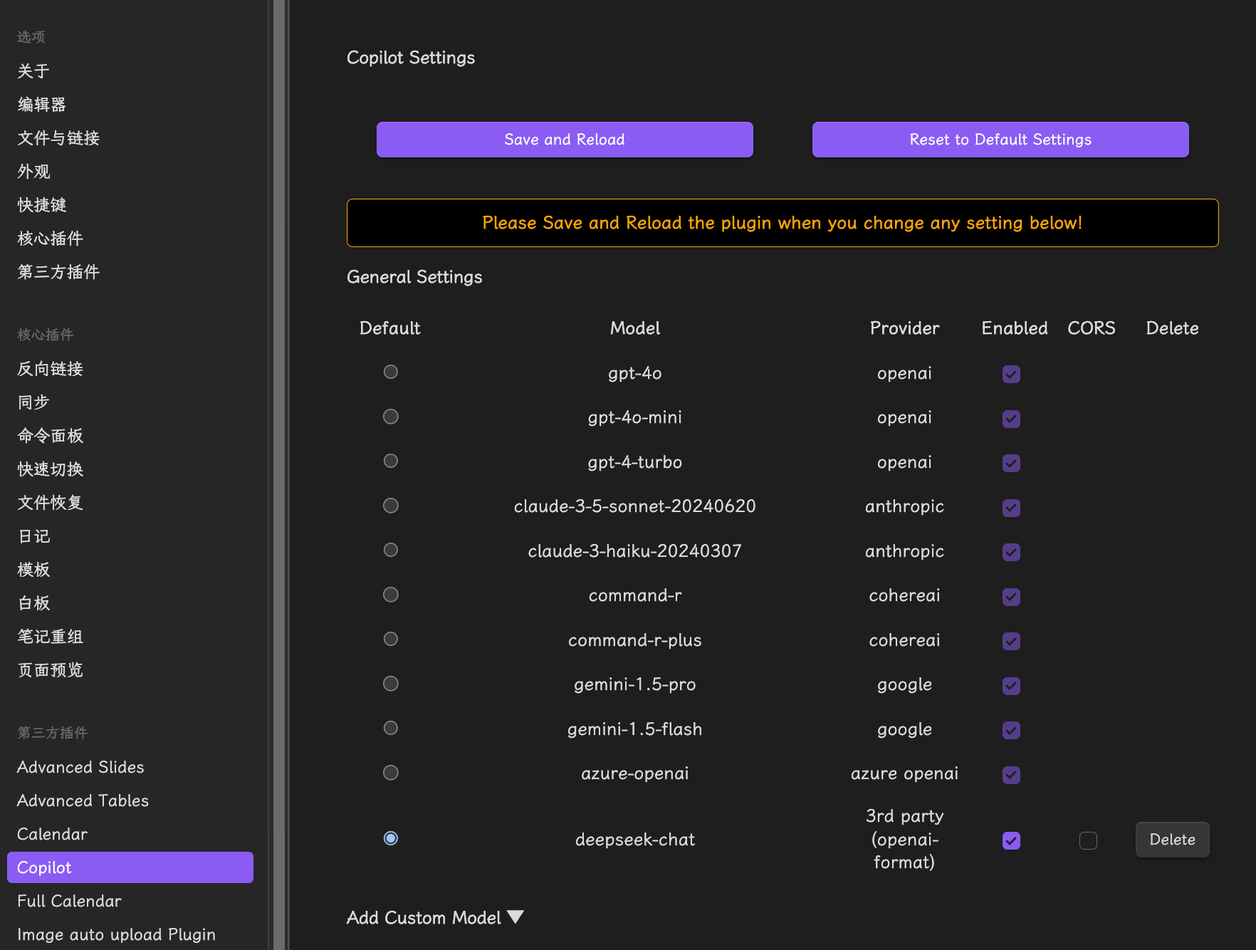The height and width of the screenshot is (950, 1256).
Task: Open 快捷键 settings page
Action: point(41,205)
